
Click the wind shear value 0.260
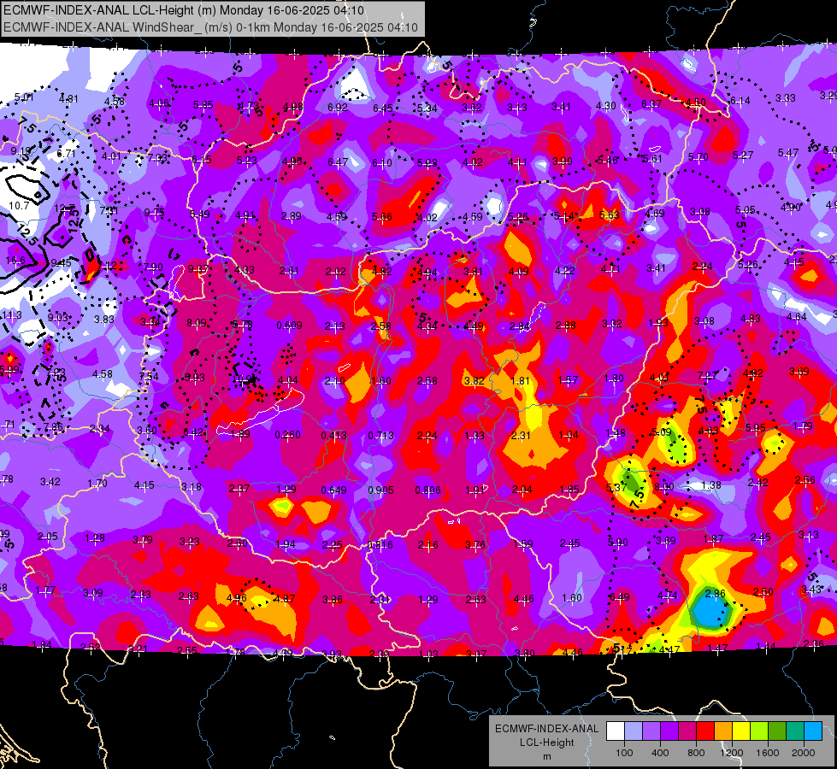point(288,435)
